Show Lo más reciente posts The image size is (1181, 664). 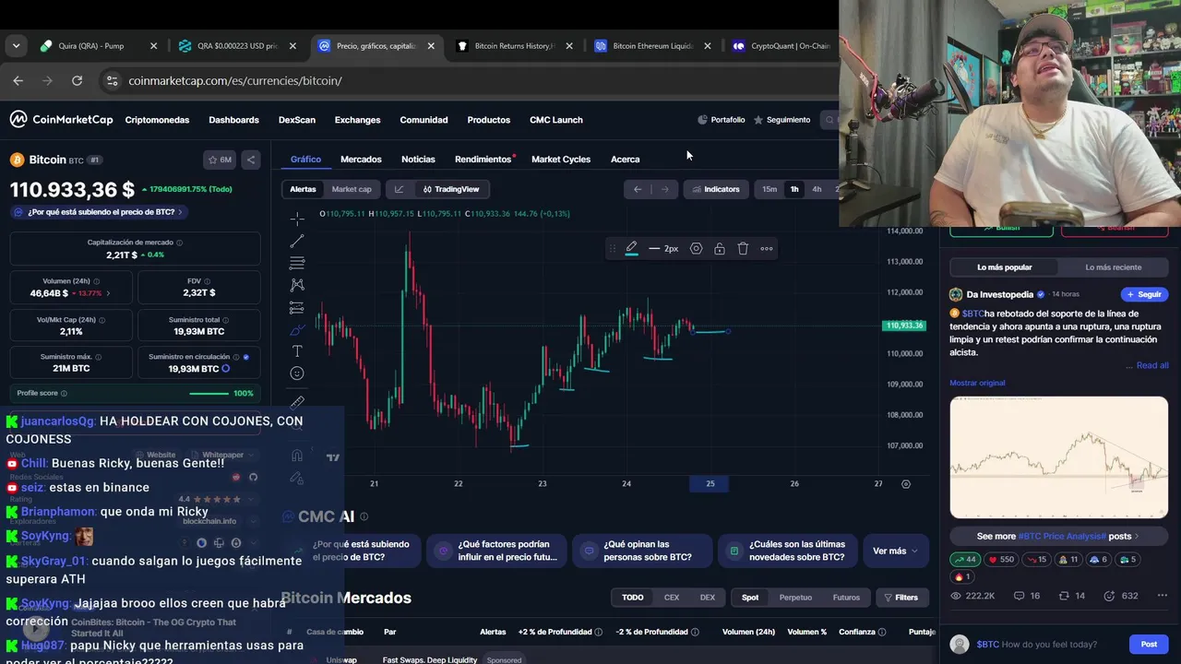click(1113, 267)
